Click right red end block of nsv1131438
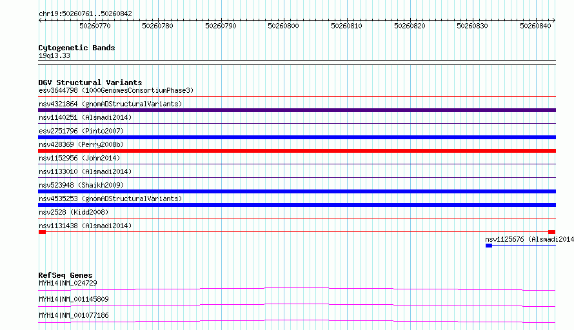Screen dimensions: 574x330 pyautogui.click(x=551, y=232)
